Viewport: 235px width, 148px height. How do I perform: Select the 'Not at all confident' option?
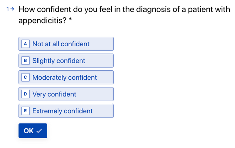(x=66, y=44)
